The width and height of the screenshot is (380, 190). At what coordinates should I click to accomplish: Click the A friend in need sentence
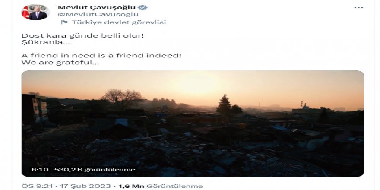101,56
